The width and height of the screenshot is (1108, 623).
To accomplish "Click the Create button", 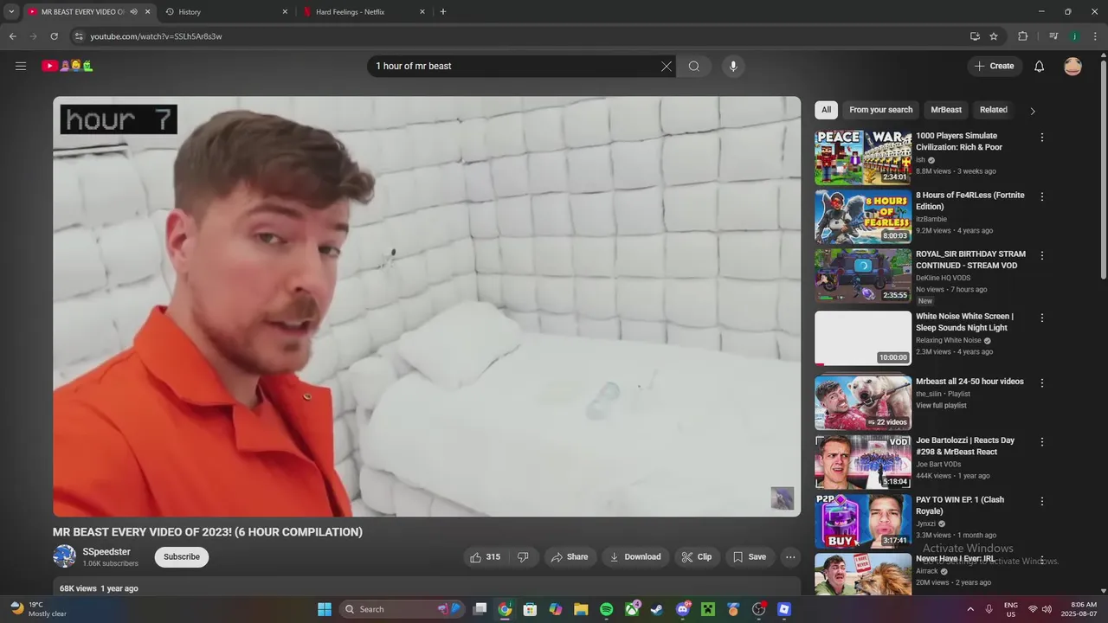I will coord(995,66).
